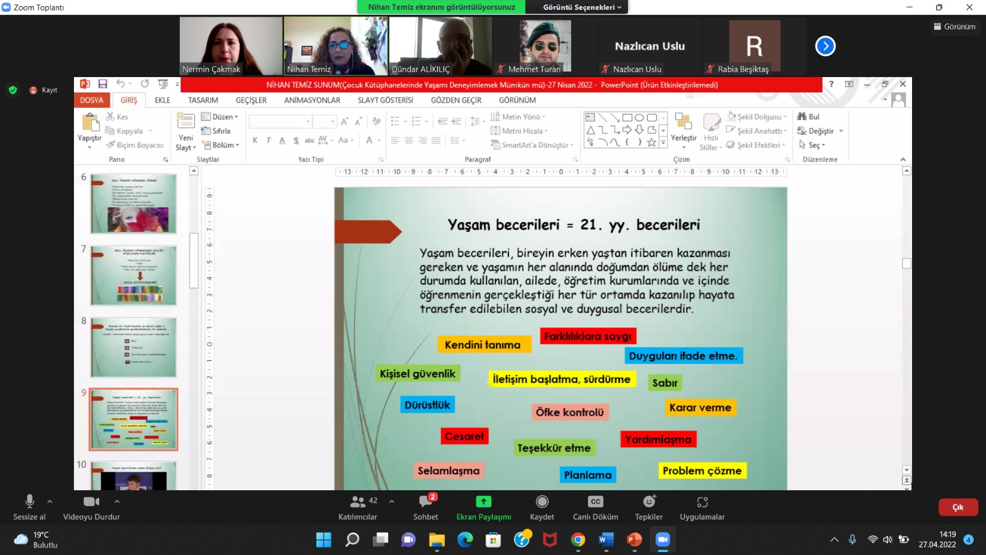
Task: Expand the Görüntü Seçenekleri dropdown
Action: pyautogui.click(x=582, y=7)
